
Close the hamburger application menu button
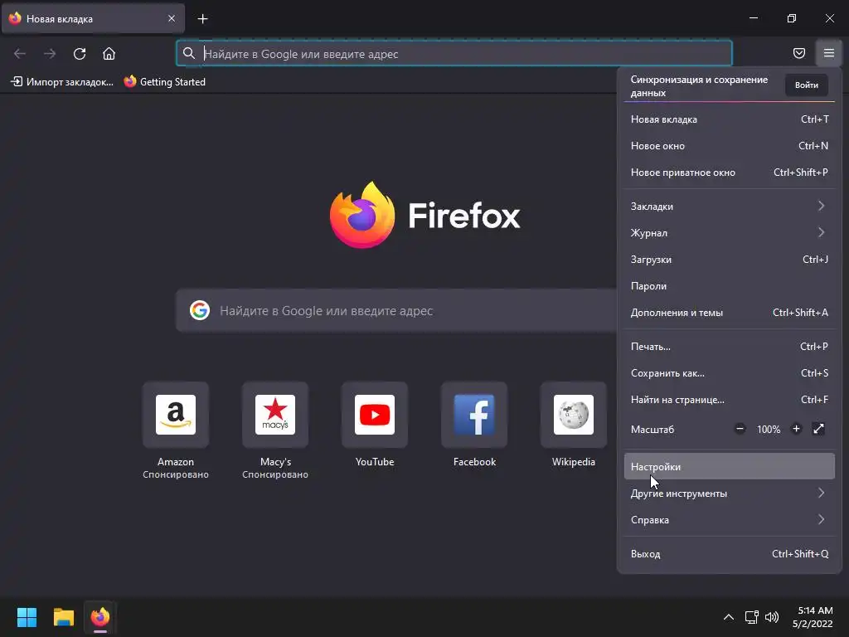point(829,53)
